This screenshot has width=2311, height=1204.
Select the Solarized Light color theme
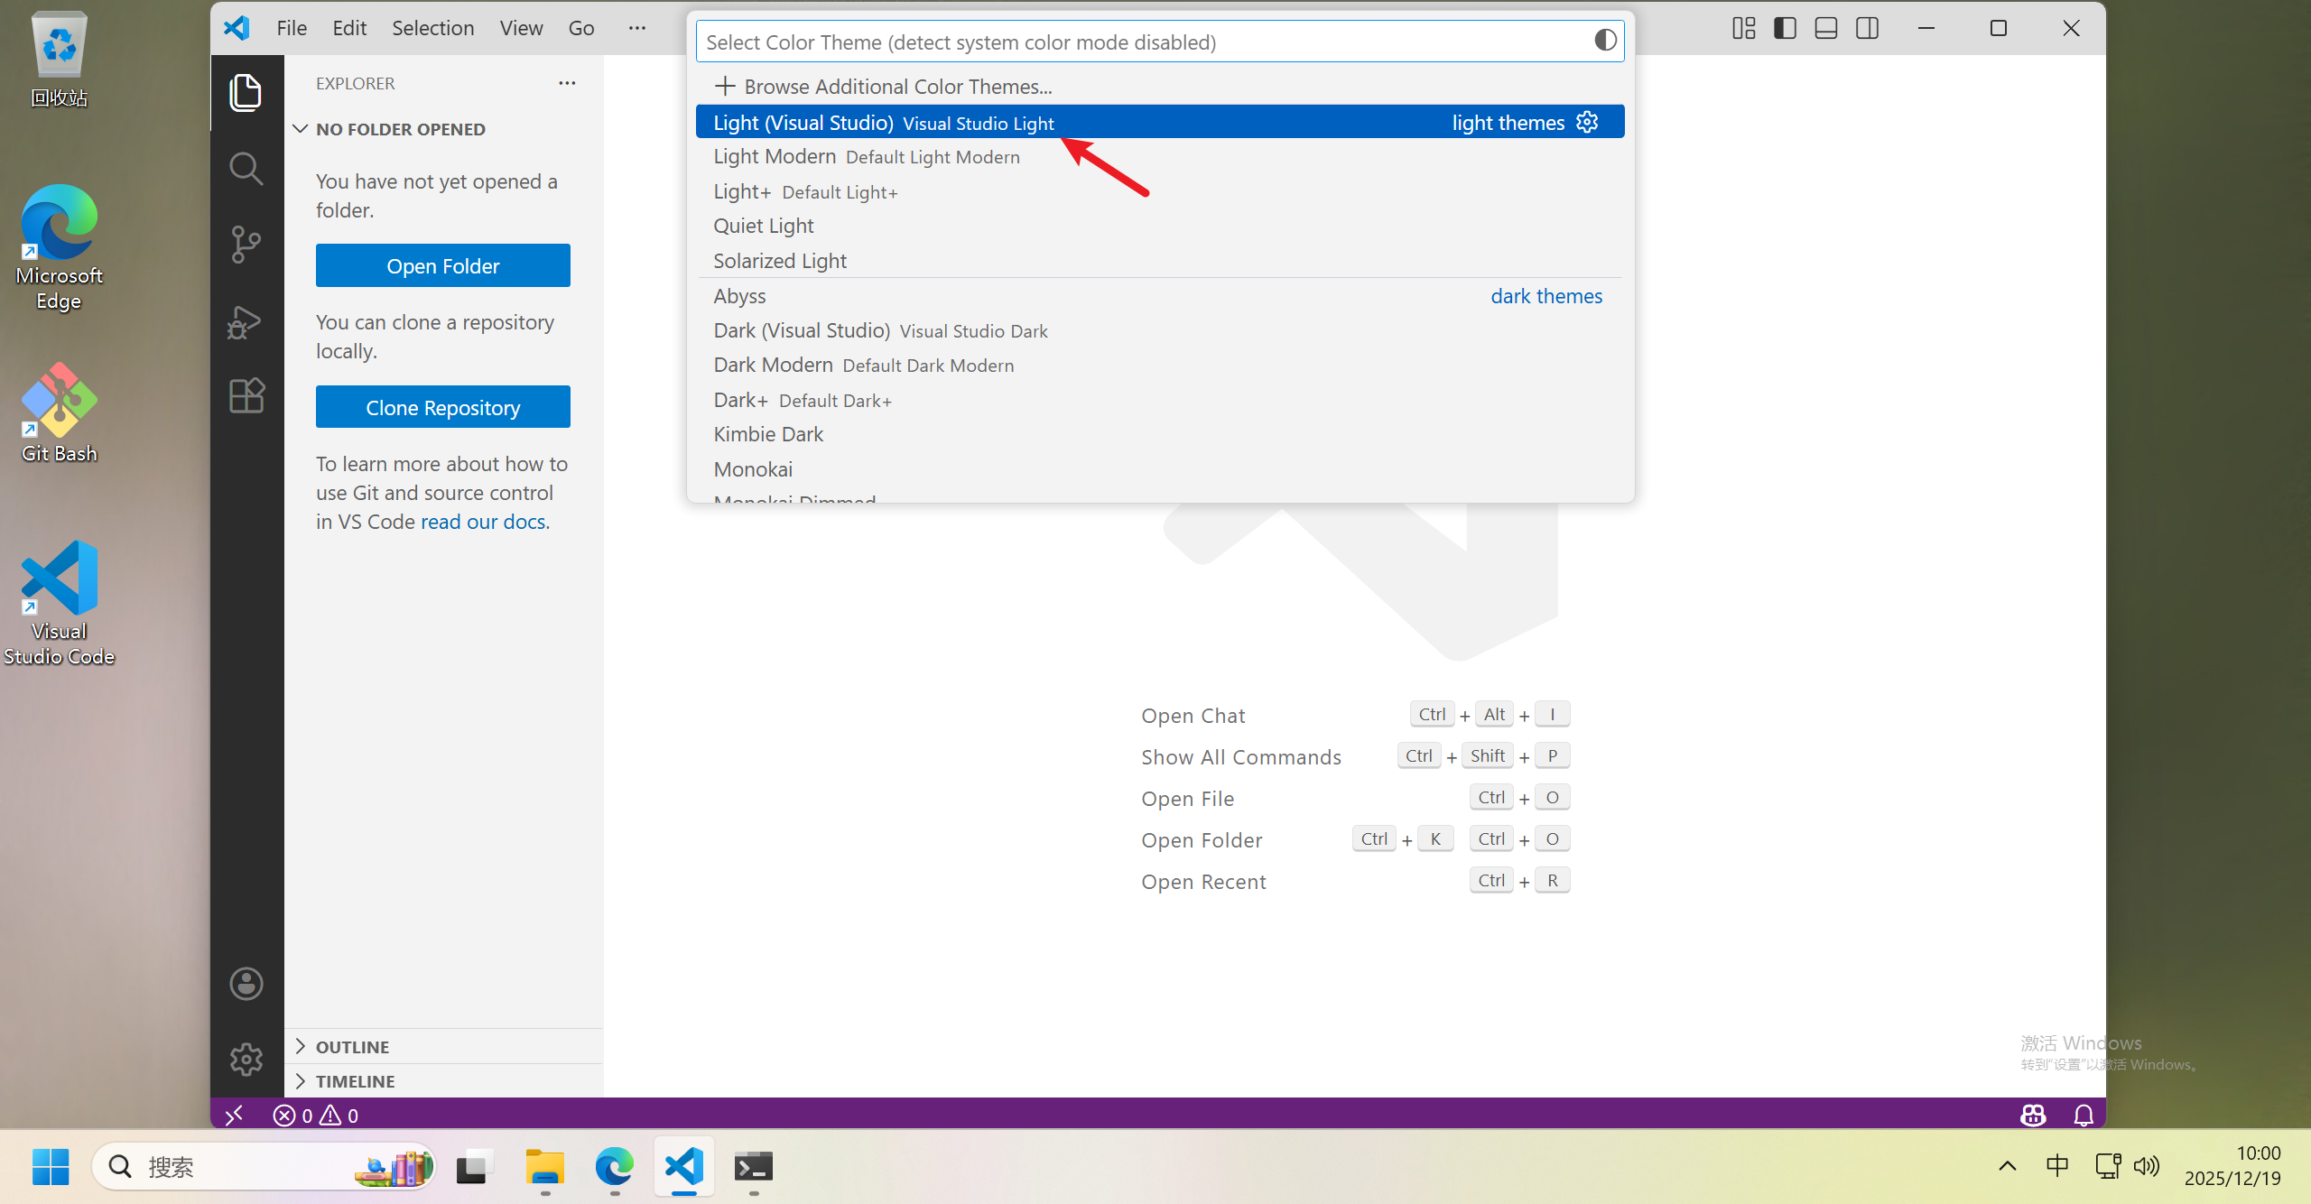pos(780,261)
